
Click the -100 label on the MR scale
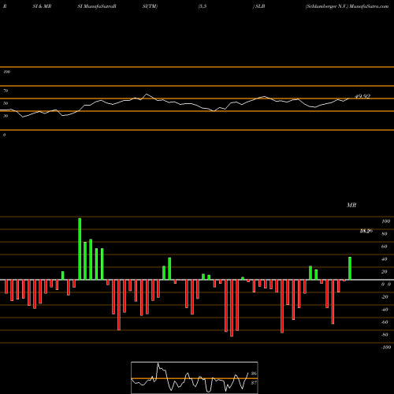pyautogui.click(x=386, y=348)
